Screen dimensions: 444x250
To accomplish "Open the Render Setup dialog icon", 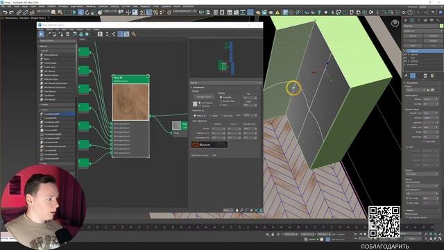I will 257,12.
